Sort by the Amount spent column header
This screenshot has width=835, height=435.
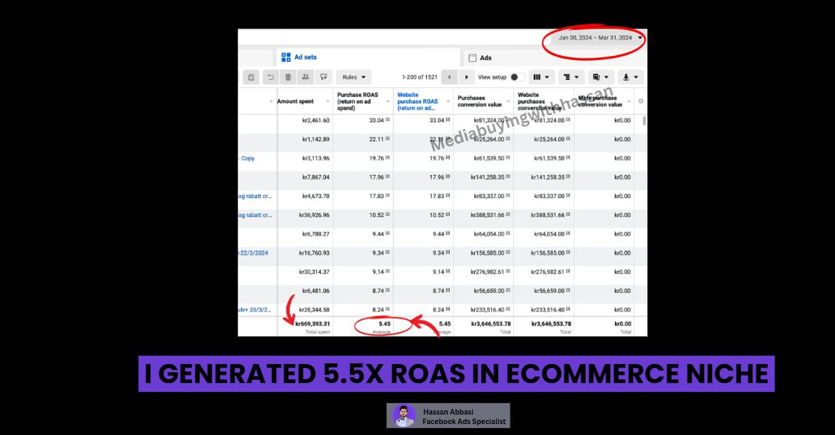(296, 101)
